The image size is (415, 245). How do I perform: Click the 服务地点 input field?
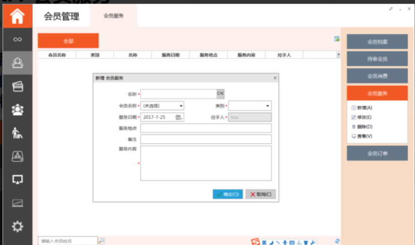tap(206, 128)
